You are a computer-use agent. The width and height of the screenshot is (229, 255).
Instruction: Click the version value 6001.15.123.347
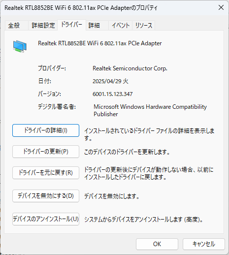pyautogui.click(x=112, y=94)
